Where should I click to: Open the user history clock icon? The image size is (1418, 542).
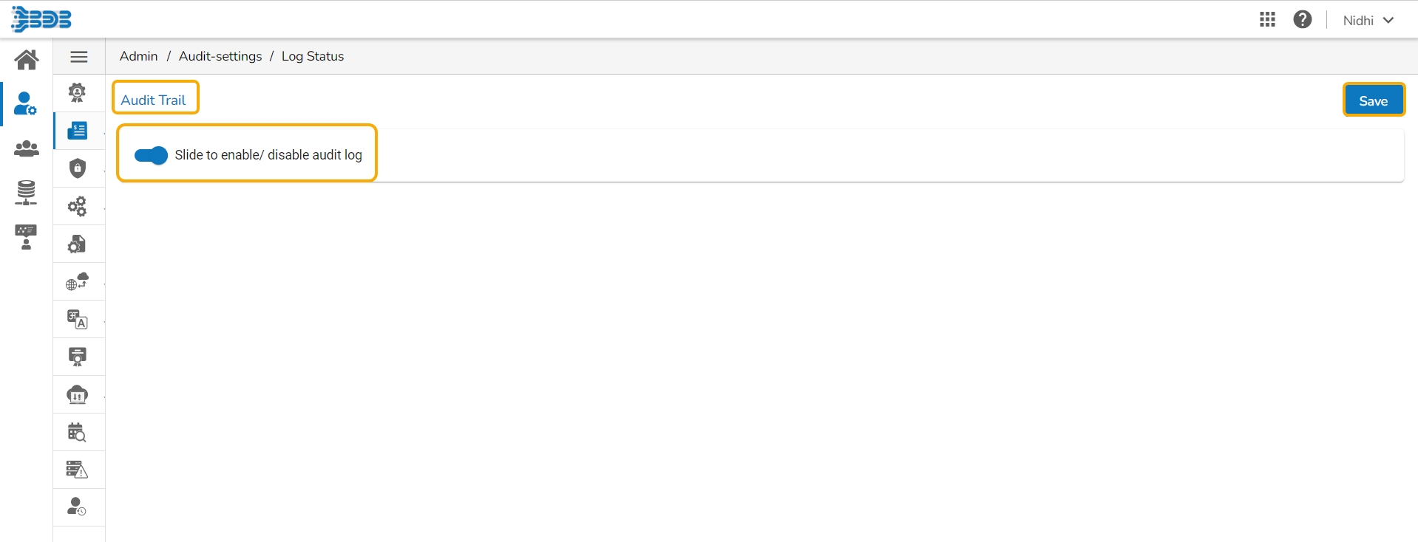click(78, 507)
